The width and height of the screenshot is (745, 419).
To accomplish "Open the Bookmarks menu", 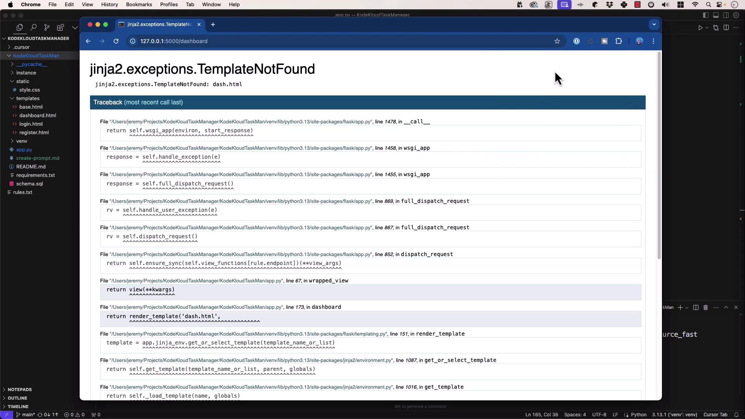I will click(139, 5).
